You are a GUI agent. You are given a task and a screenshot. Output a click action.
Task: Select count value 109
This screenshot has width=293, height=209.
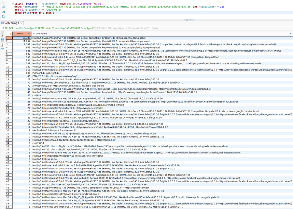click(22, 73)
